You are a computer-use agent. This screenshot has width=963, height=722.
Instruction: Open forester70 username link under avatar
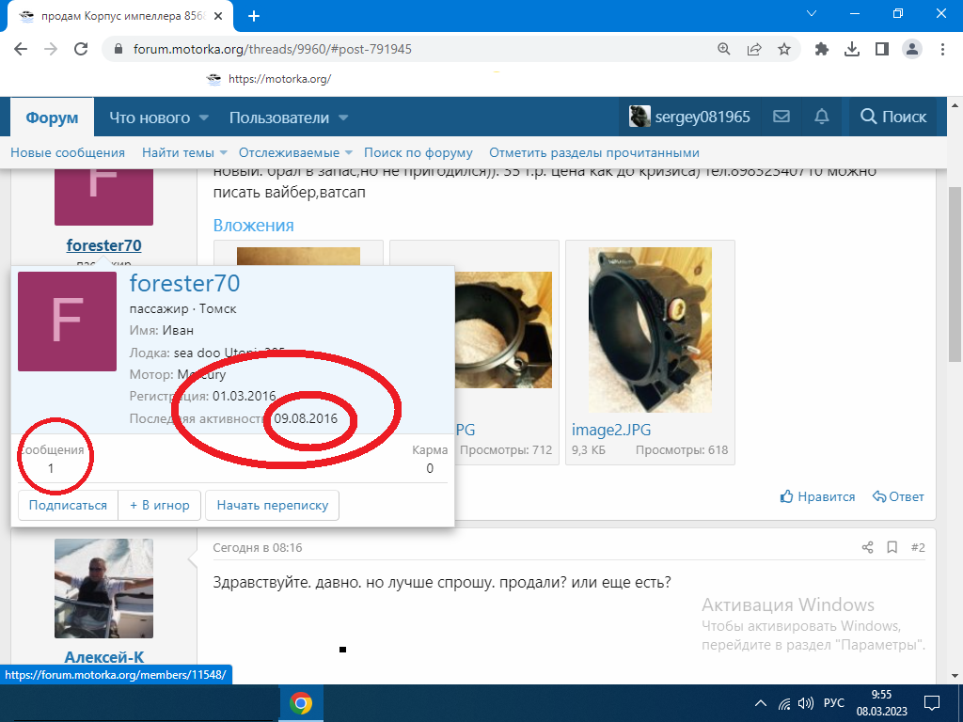coord(103,245)
